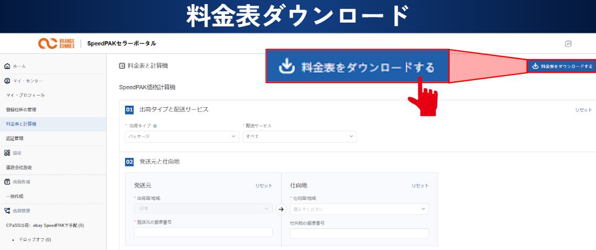This screenshot has height=250, width=596.
Task: Click the JP language icon in header
Action: point(568,44)
